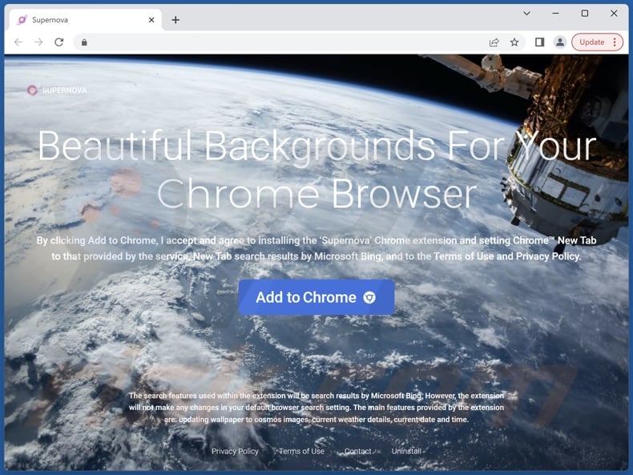The image size is (633, 475).
Task: Click the browser back arrow
Action: (18, 42)
